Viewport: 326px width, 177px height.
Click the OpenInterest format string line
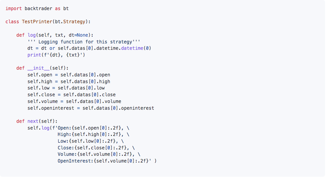(107, 161)
